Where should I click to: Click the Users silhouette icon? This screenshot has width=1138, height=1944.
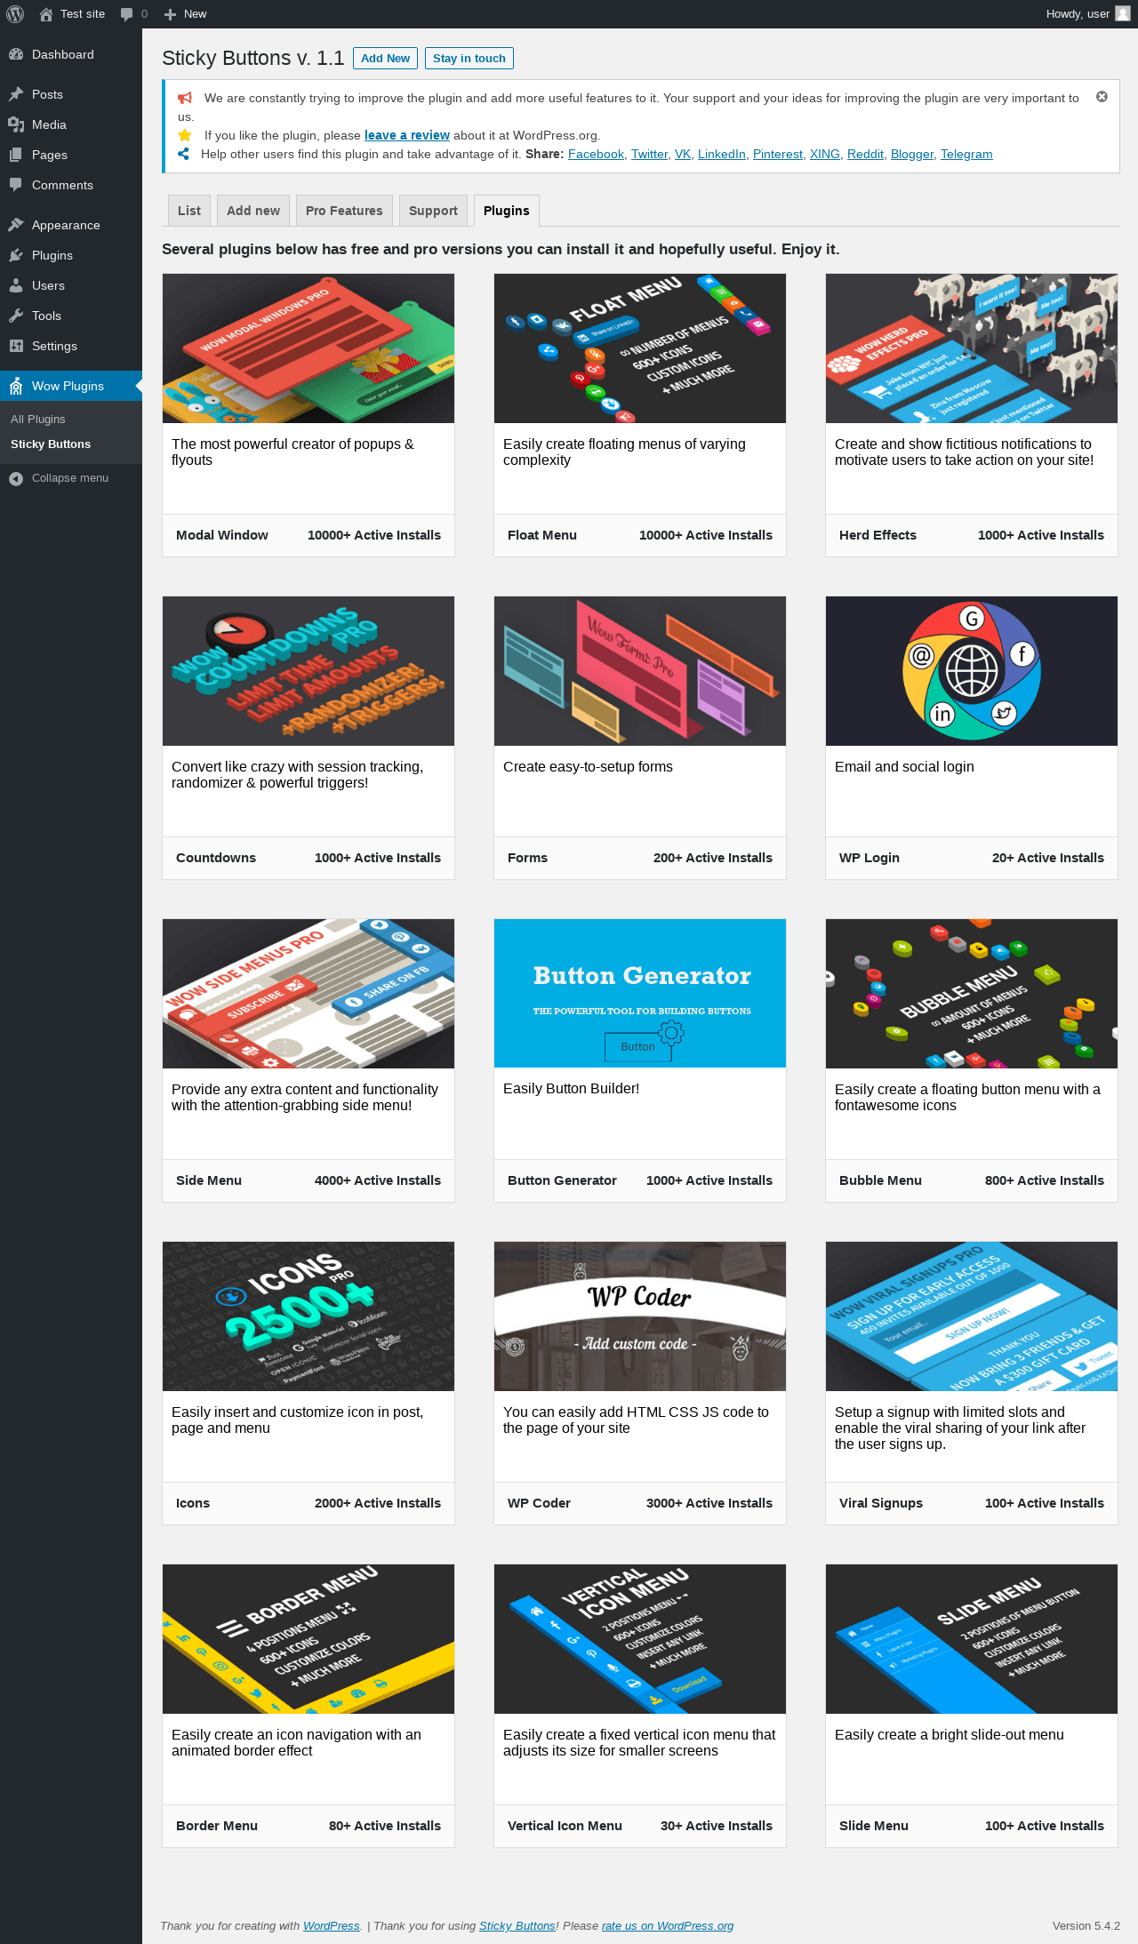tap(16, 285)
